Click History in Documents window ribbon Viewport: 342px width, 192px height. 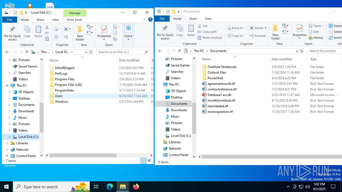[x=316, y=38]
